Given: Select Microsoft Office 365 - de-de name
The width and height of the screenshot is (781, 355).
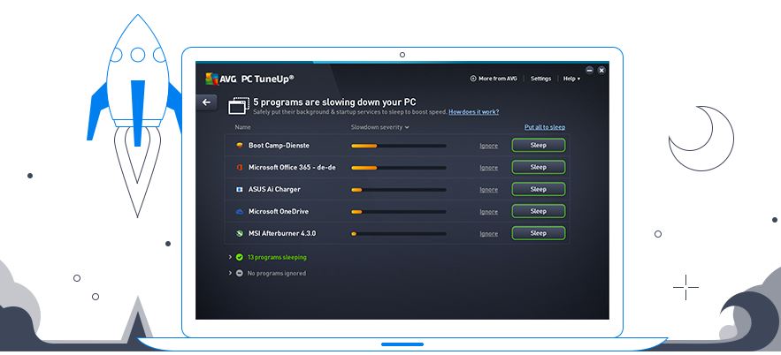Looking at the screenshot, I should tap(292, 168).
